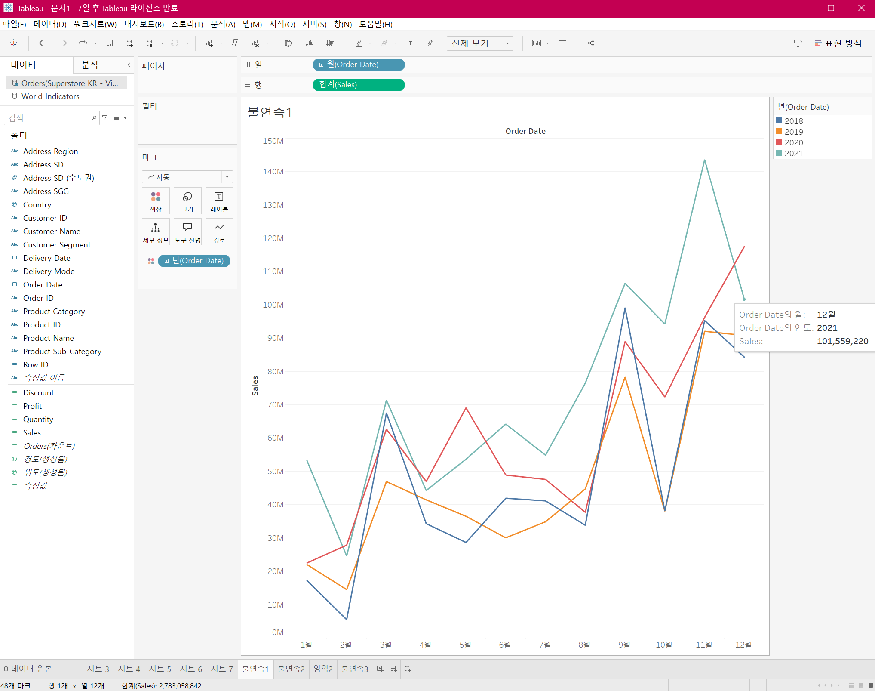Open the 색상 (color) marks card

[x=156, y=201]
